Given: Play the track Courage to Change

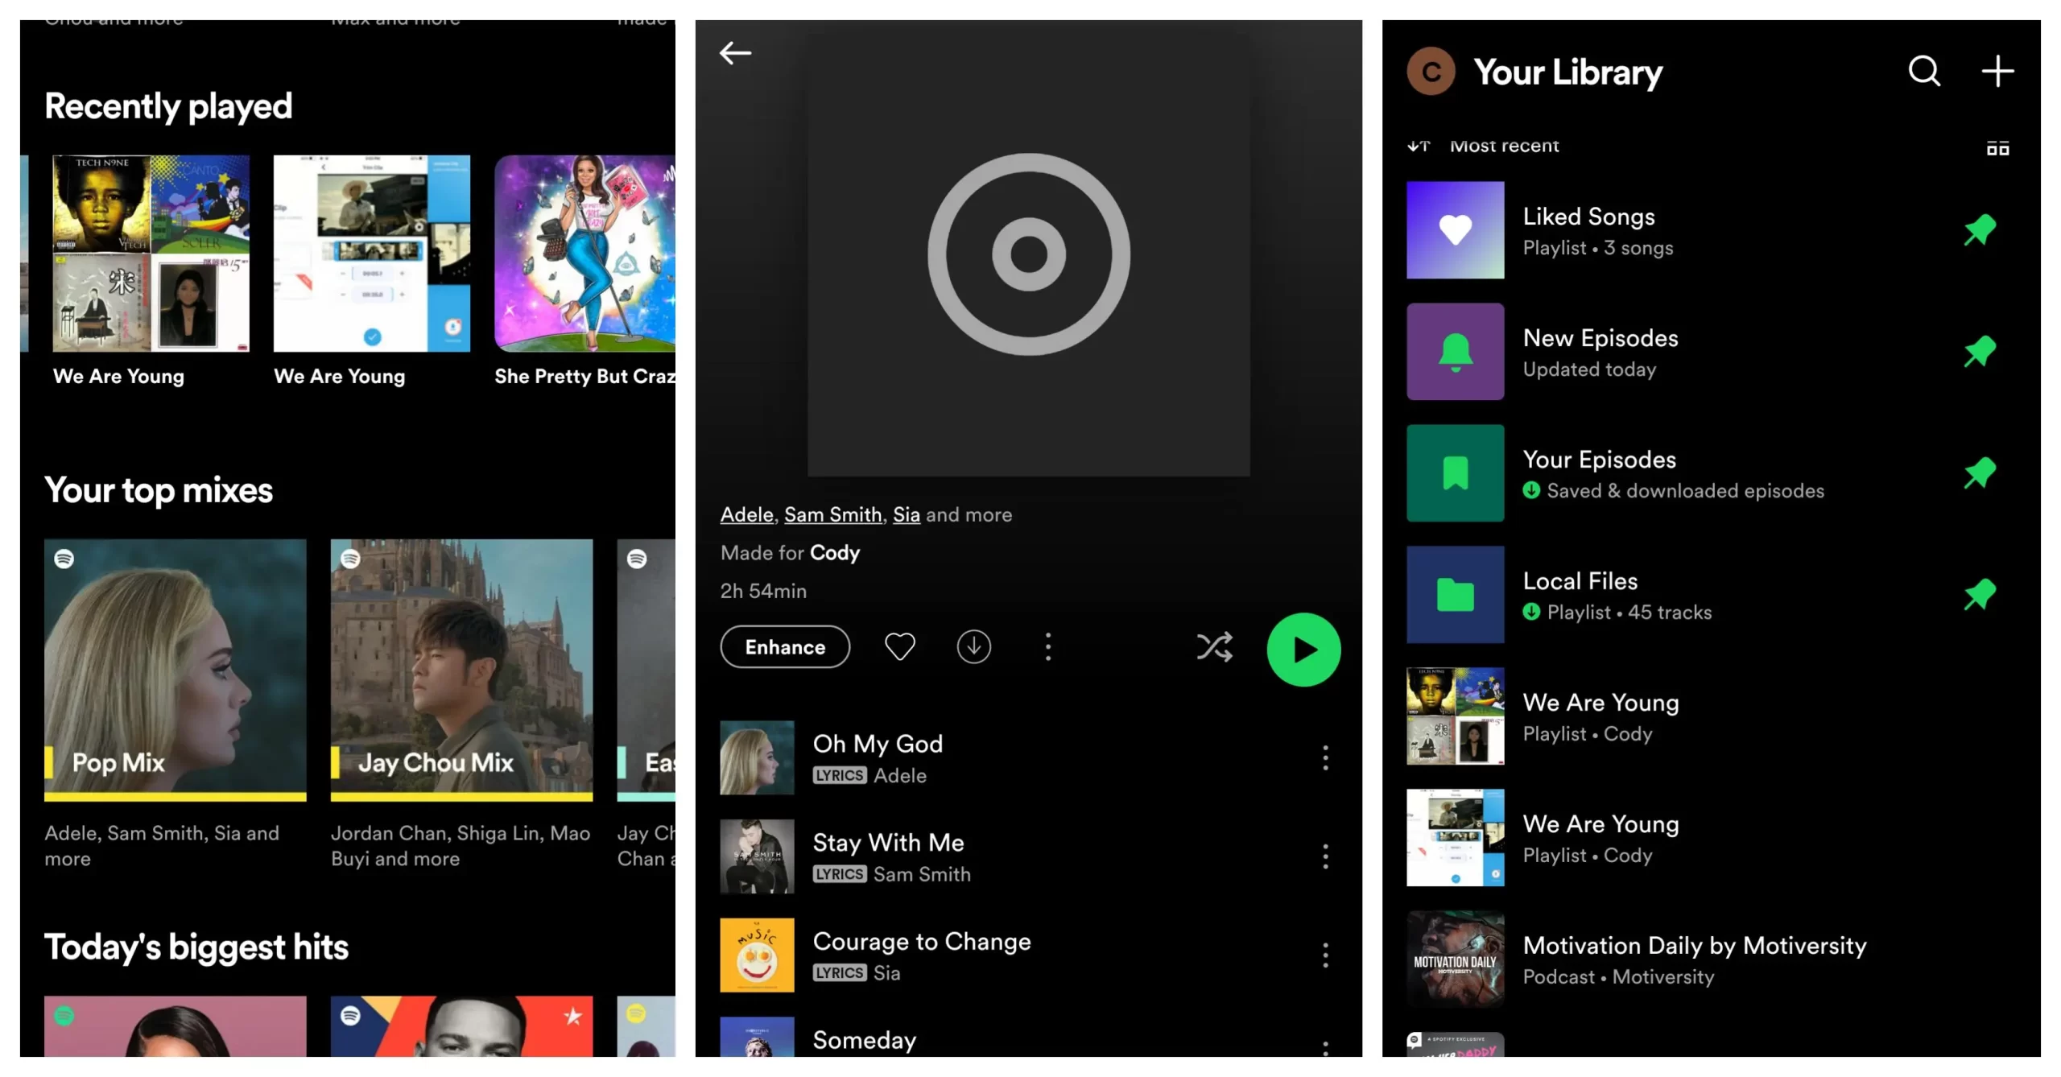Looking at the screenshot, I should [x=1029, y=955].
